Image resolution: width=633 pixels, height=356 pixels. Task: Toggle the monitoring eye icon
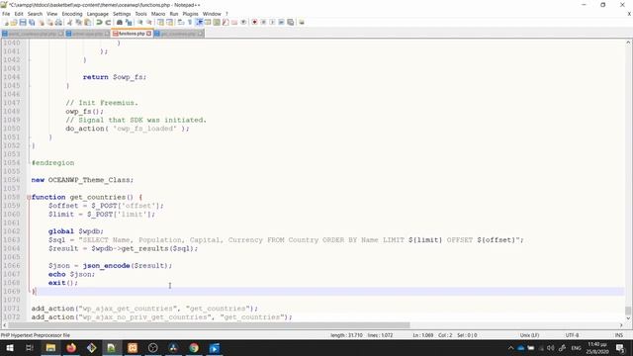click(243, 22)
